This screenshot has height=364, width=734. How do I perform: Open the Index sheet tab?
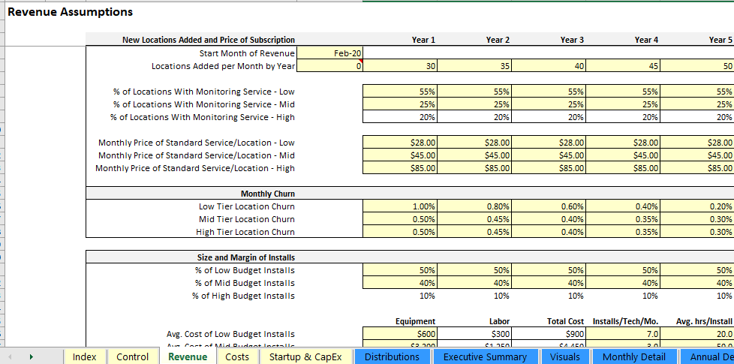coord(85,356)
